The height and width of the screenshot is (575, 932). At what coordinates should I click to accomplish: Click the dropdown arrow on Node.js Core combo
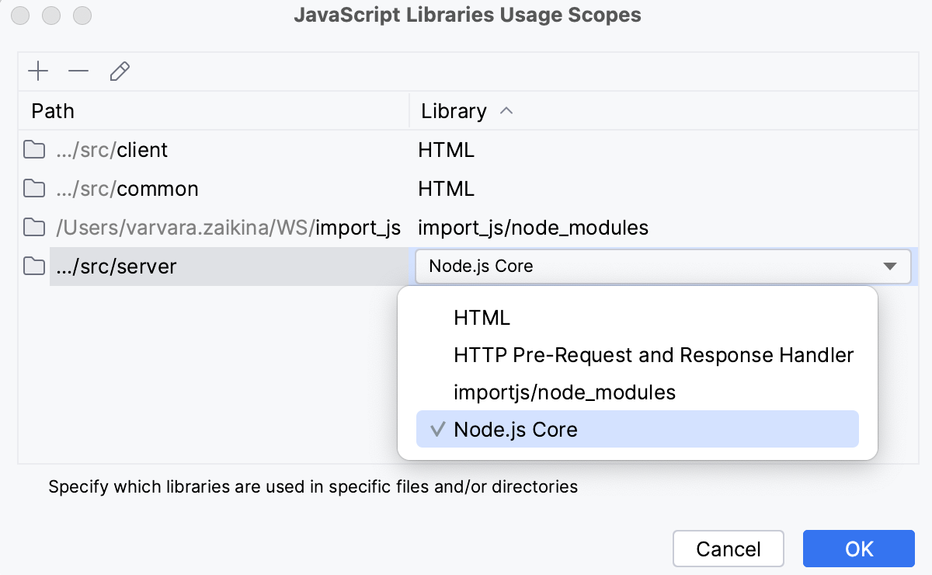(892, 266)
